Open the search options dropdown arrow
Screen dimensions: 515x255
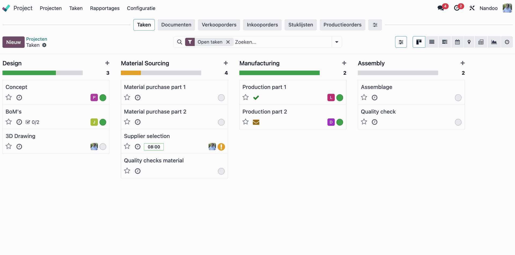coord(336,42)
